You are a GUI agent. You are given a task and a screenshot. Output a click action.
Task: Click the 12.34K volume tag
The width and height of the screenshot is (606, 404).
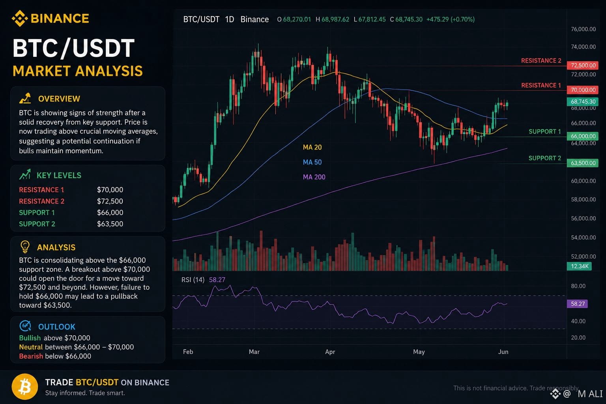click(580, 266)
